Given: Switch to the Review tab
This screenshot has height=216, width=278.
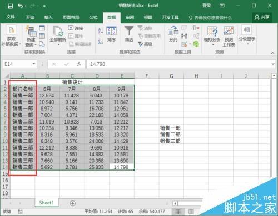Looking at the screenshot, I should tap(130, 17).
